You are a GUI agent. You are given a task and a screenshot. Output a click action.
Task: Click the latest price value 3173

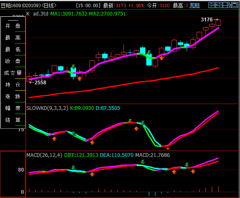coord(121,5)
